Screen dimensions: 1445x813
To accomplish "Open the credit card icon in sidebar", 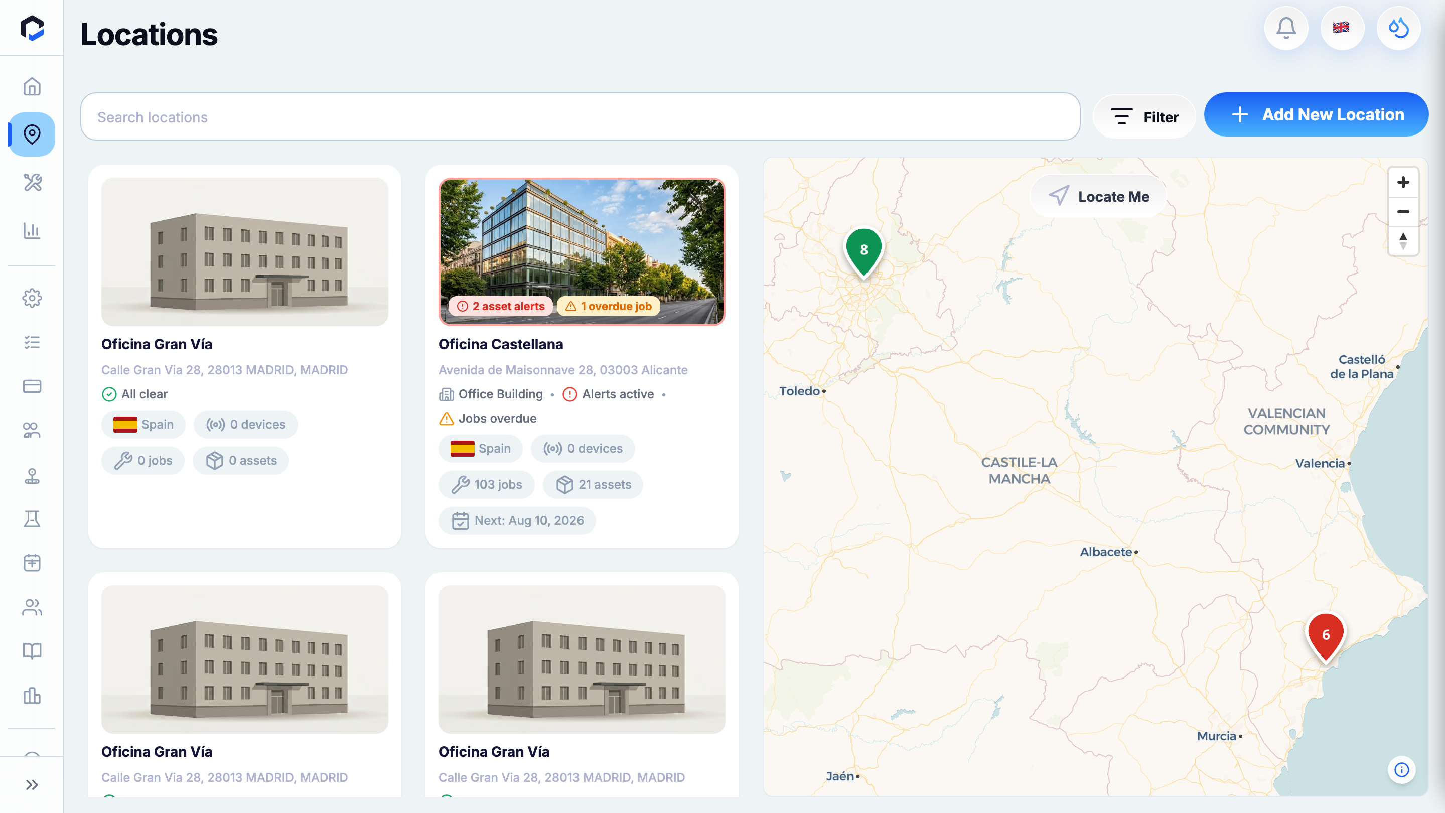I will tap(32, 386).
